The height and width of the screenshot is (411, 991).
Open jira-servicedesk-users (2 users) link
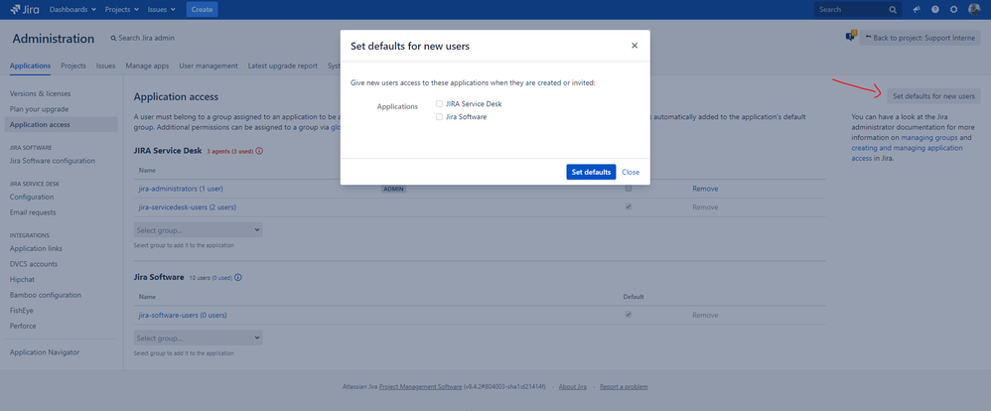coord(188,206)
